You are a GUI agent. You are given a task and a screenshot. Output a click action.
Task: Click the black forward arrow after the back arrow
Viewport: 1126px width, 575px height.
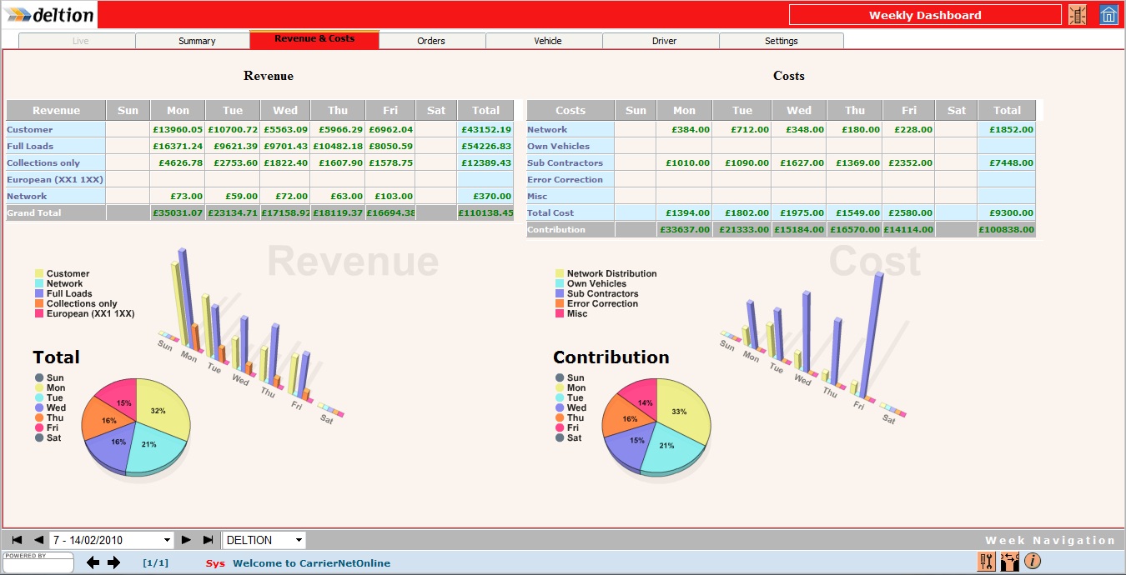click(113, 562)
